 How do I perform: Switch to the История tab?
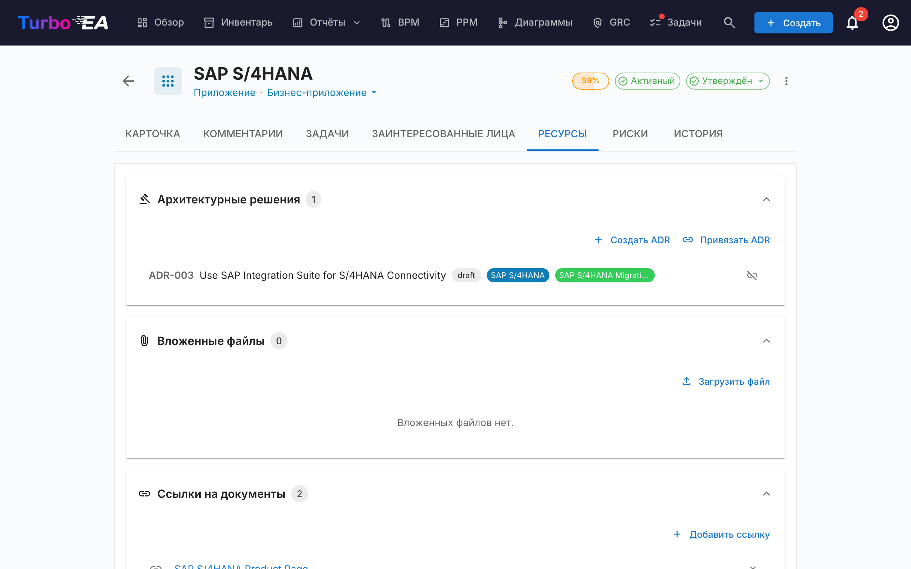(698, 134)
